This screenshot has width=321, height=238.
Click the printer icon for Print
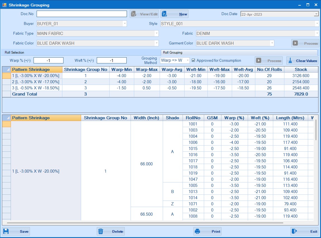click(198, 231)
